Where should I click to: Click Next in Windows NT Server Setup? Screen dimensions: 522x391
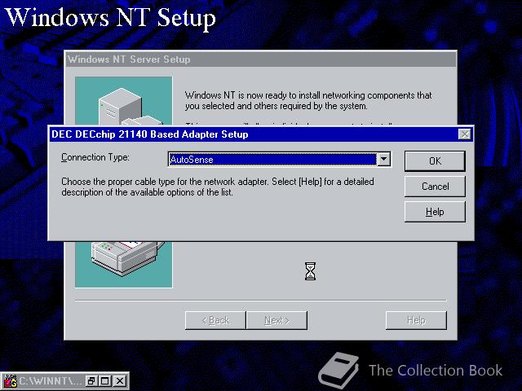[276, 320]
